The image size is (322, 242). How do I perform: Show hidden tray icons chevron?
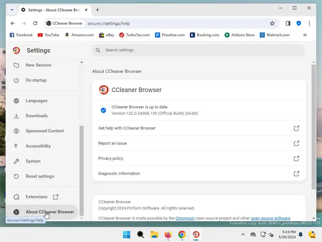pyautogui.click(x=243, y=234)
